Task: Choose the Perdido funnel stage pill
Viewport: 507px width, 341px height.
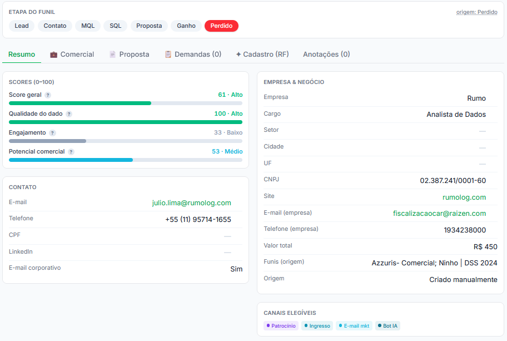Action: click(221, 26)
